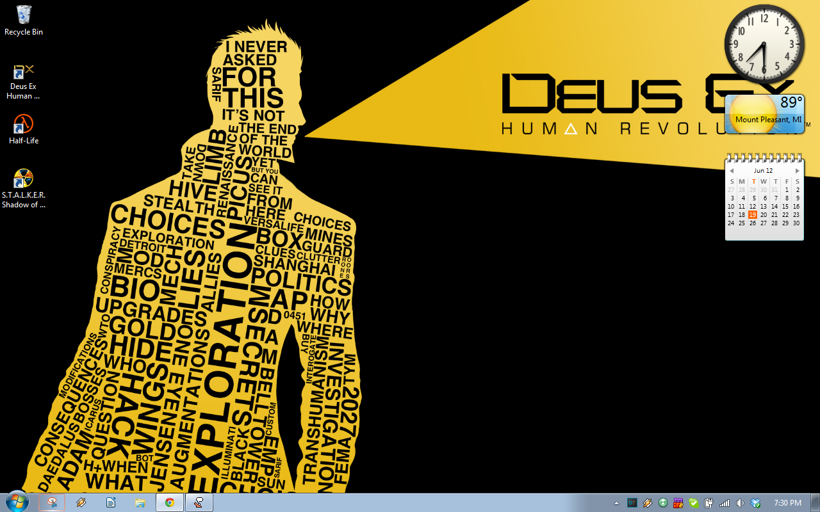Viewport: 820px width, 512px height.
Task: Click the 89° temperature on weather gadget
Action: coord(791,103)
